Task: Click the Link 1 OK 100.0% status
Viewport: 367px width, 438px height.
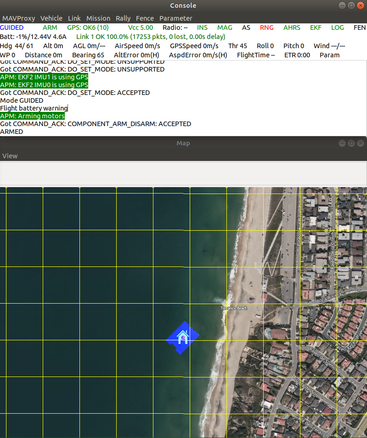Action: (151, 37)
